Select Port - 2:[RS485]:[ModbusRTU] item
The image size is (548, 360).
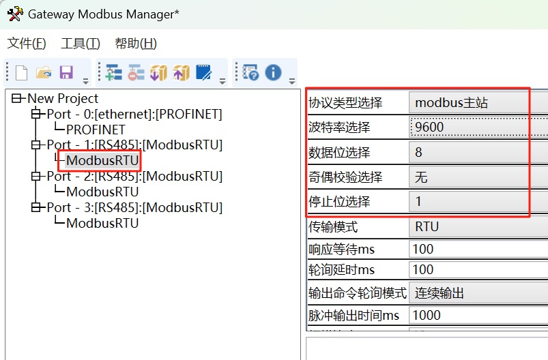134,177
